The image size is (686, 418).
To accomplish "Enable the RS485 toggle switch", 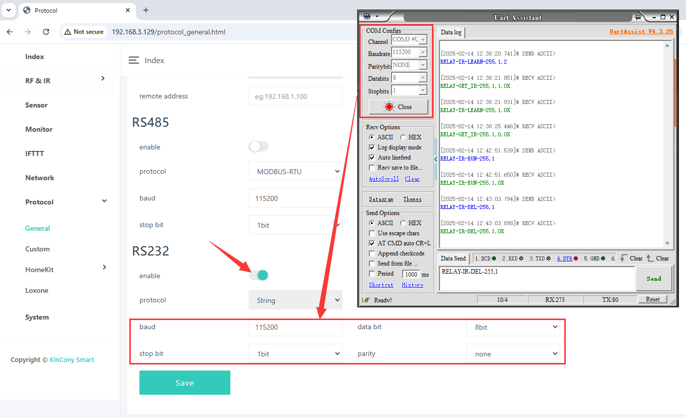I will 259,147.
